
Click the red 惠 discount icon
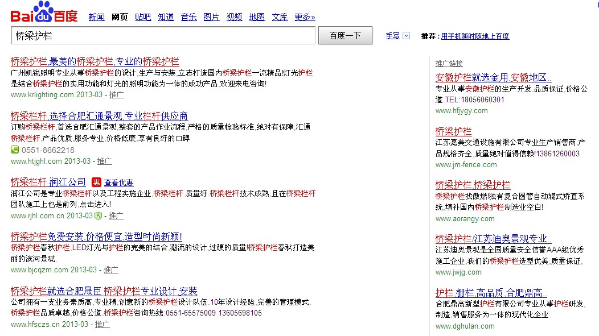click(96, 182)
